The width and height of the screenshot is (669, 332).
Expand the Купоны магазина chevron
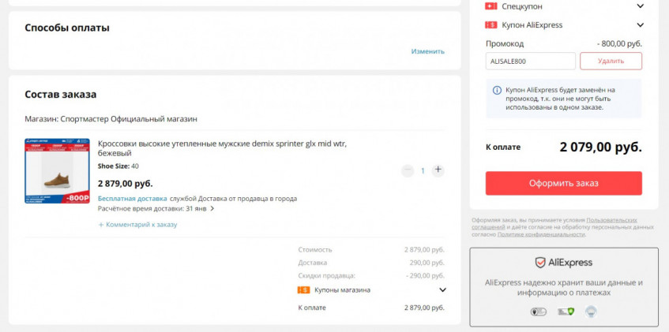click(442, 290)
